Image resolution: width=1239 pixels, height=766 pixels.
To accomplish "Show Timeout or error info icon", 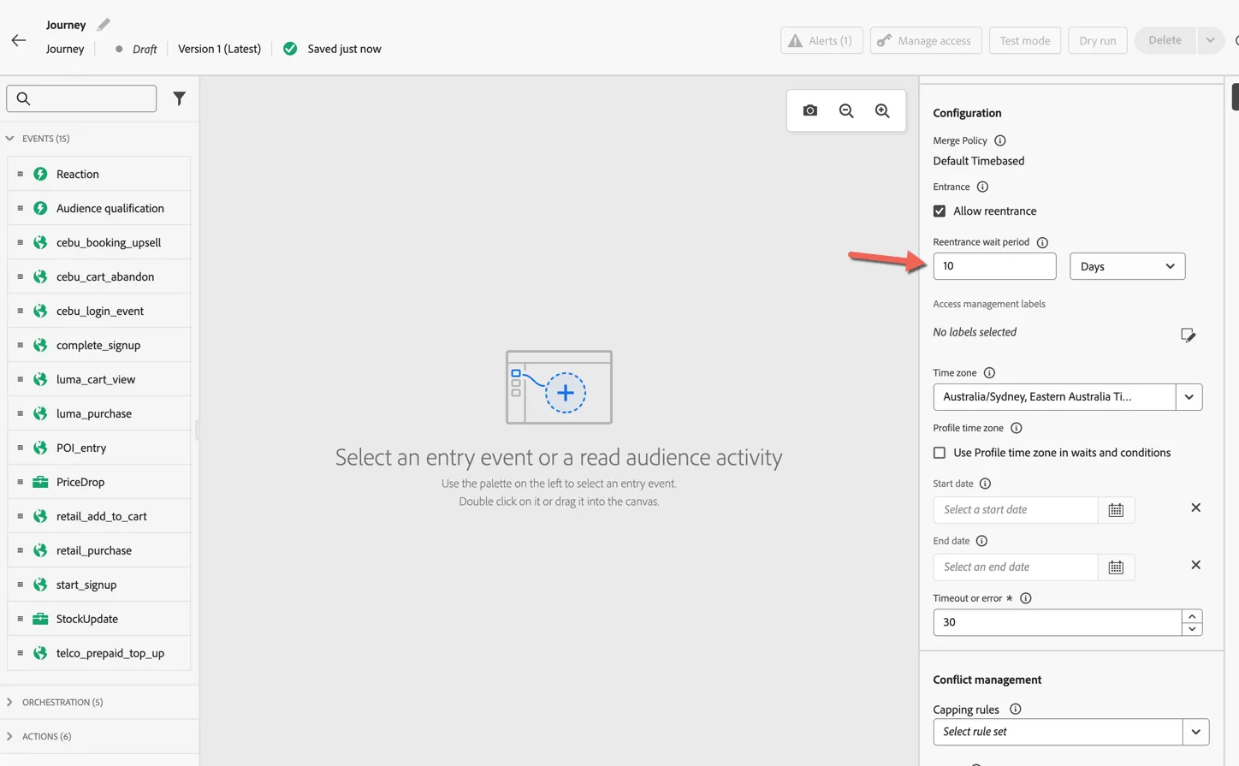I will (x=1026, y=598).
